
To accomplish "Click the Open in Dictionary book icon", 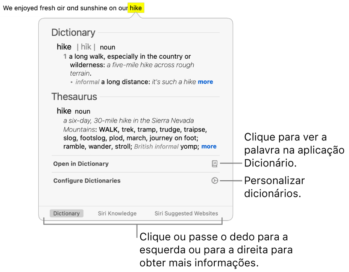I will coord(214,164).
